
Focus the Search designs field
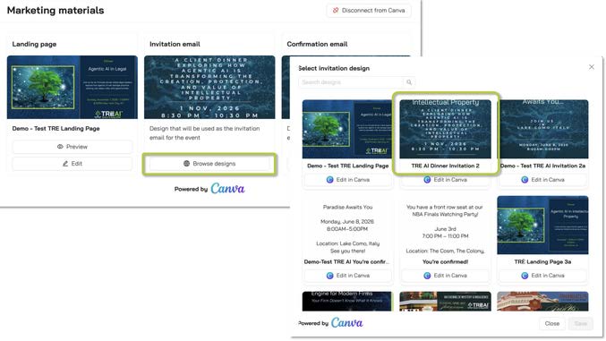(352, 82)
